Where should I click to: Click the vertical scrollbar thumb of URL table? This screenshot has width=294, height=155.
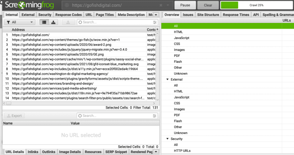tap(158, 39)
